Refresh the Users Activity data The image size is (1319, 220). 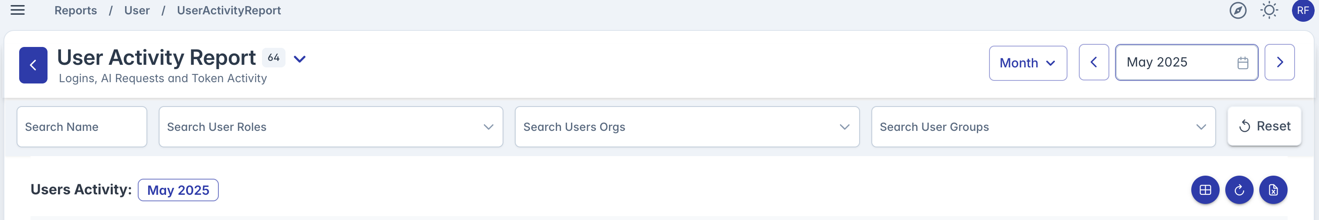pos(1239,190)
